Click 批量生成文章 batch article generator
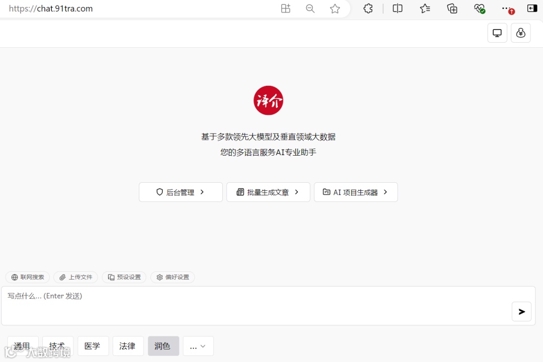Viewport: 543px width, 362px height. [x=268, y=192]
